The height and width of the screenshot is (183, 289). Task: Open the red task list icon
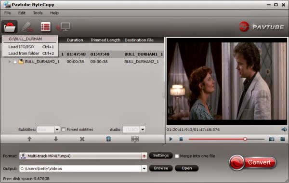tap(46, 27)
